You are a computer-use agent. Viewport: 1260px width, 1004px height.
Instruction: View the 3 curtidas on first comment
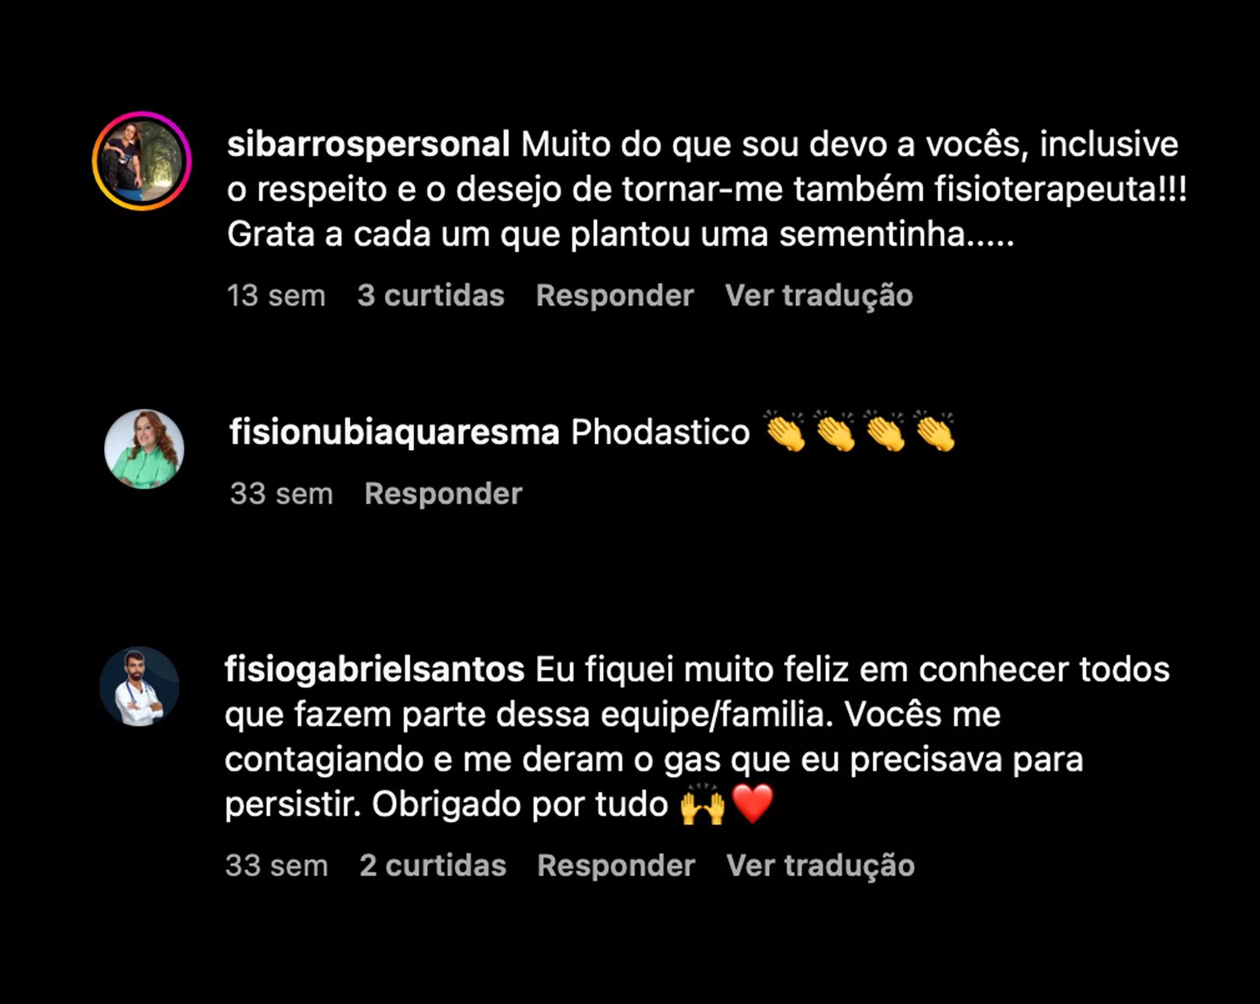pos(431,295)
